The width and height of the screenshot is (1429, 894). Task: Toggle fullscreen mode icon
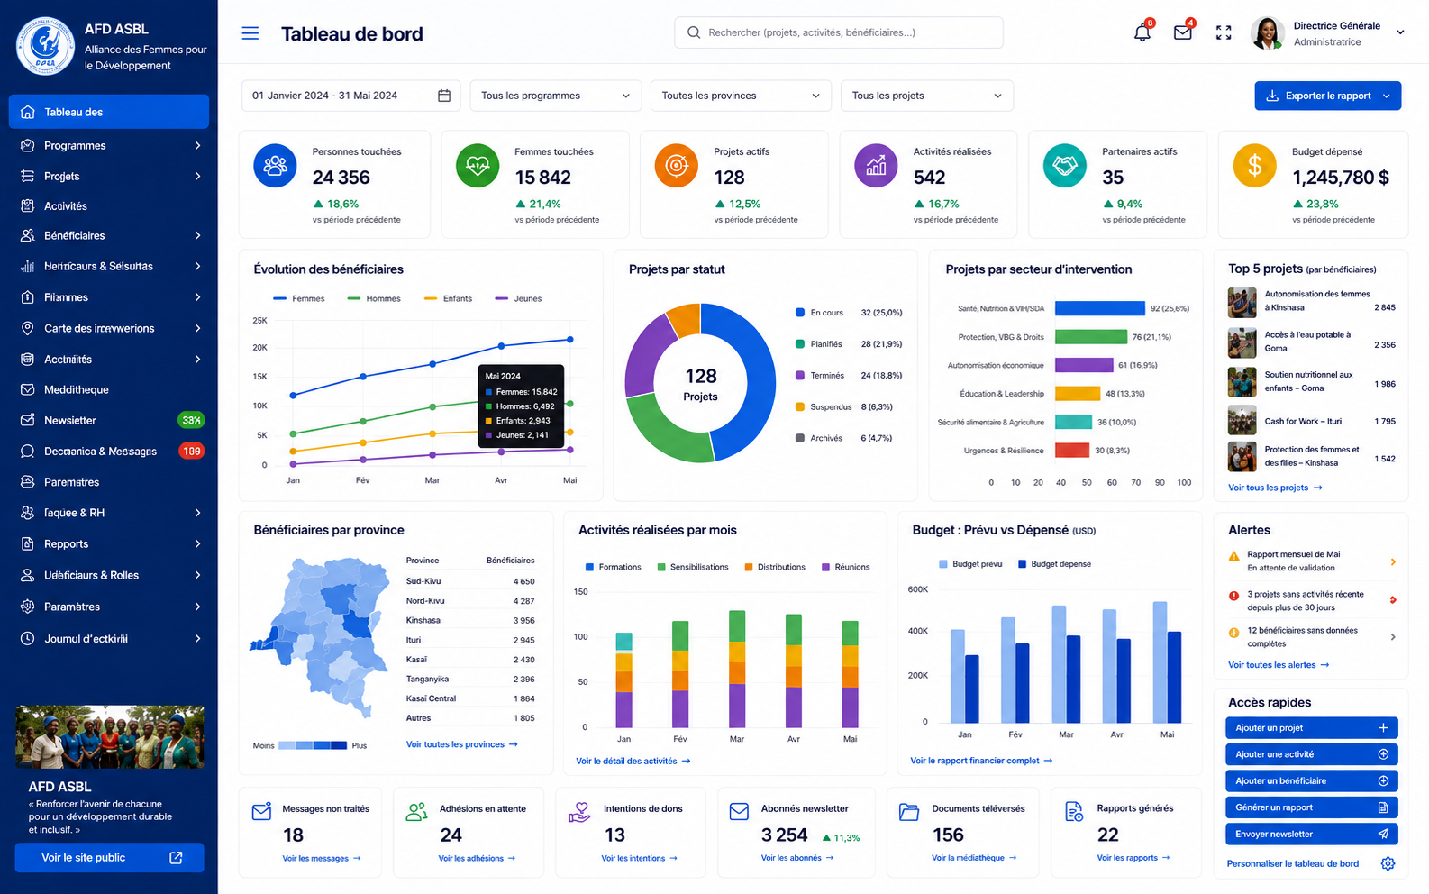point(1224,32)
